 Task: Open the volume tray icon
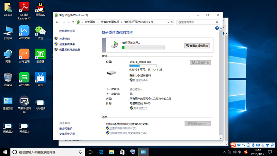(x=234, y=152)
